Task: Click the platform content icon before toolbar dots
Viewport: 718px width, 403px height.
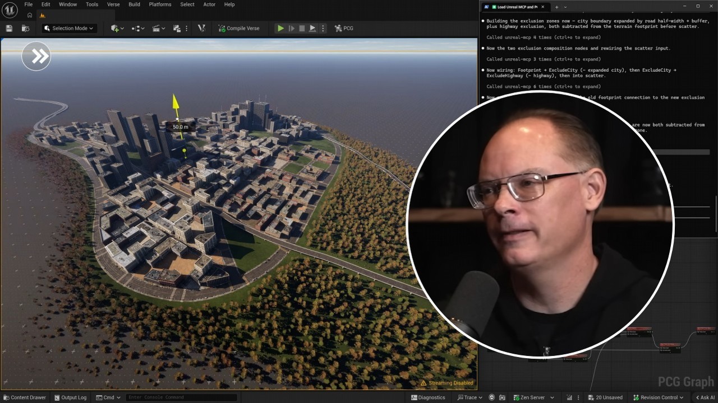Action: click(x=177, y=28)
